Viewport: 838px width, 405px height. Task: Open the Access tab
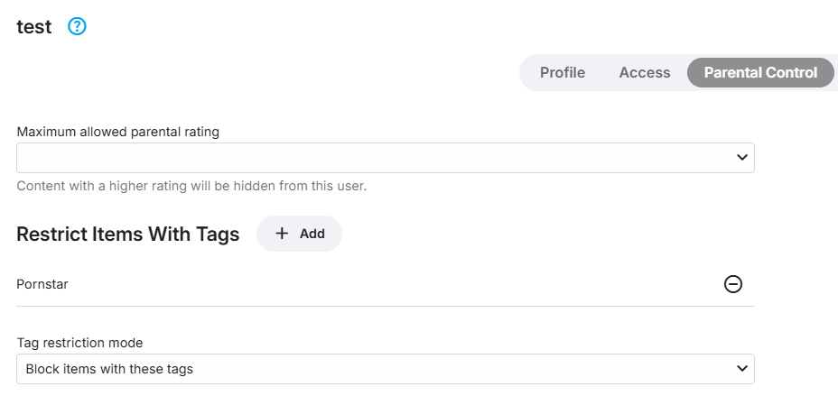click(x=645, y=73)
